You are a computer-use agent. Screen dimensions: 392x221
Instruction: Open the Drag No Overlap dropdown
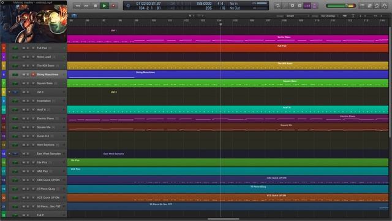click(x=330, y=16)
